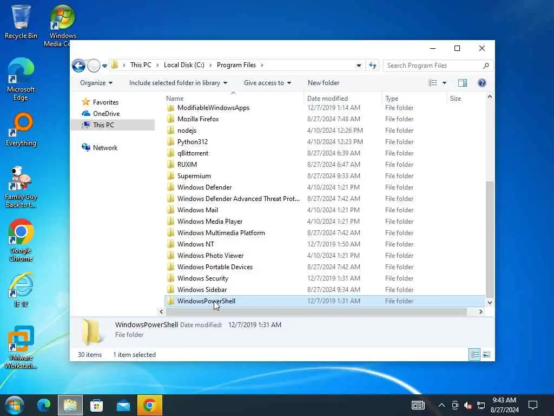Expand the view options dropdown arrow
The height and width of the screenshot is (416, 554).
click(445, 83)
